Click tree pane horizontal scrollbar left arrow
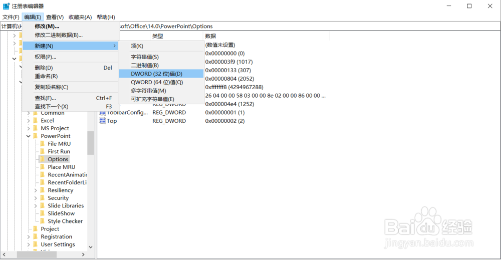 (4, 254)
